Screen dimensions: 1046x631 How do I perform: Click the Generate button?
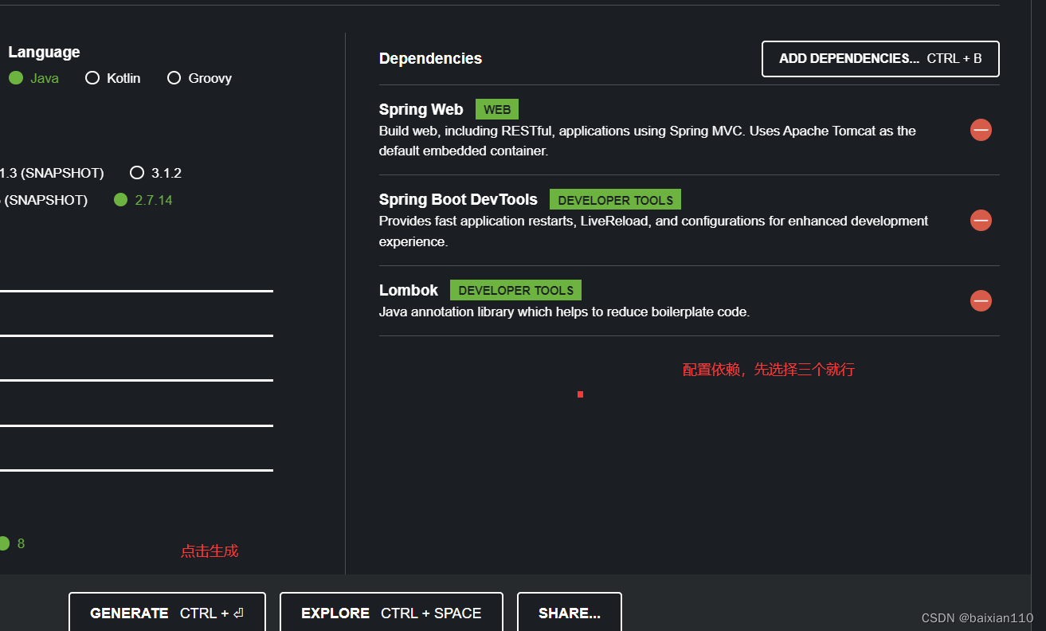pos(166,613)
